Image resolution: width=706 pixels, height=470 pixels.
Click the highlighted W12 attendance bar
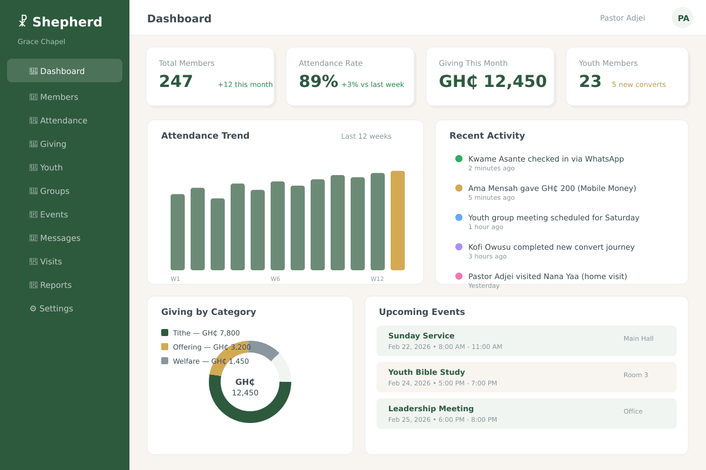(397, 220)
